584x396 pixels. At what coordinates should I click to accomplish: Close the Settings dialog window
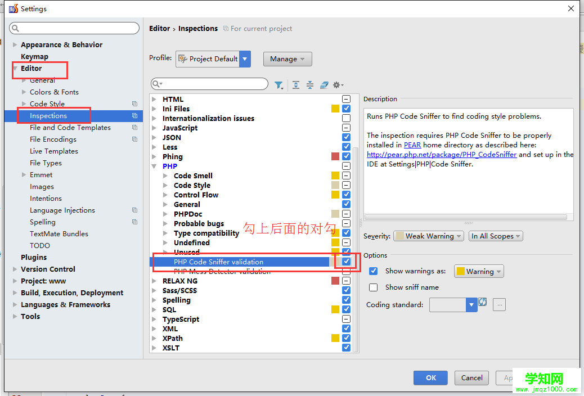point(570,8)
